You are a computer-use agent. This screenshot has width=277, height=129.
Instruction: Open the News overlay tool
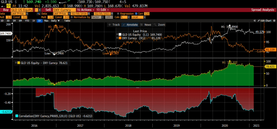coord(146,25)
